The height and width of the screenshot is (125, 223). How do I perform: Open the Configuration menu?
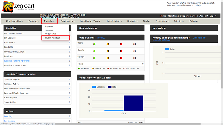point(15,21)
